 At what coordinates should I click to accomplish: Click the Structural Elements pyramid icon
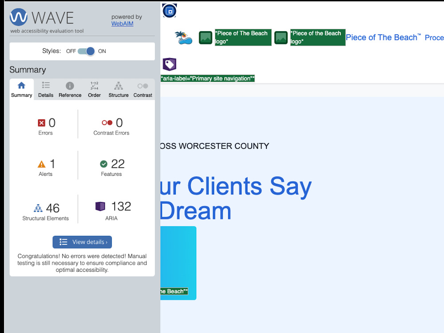tap(38, 208)
